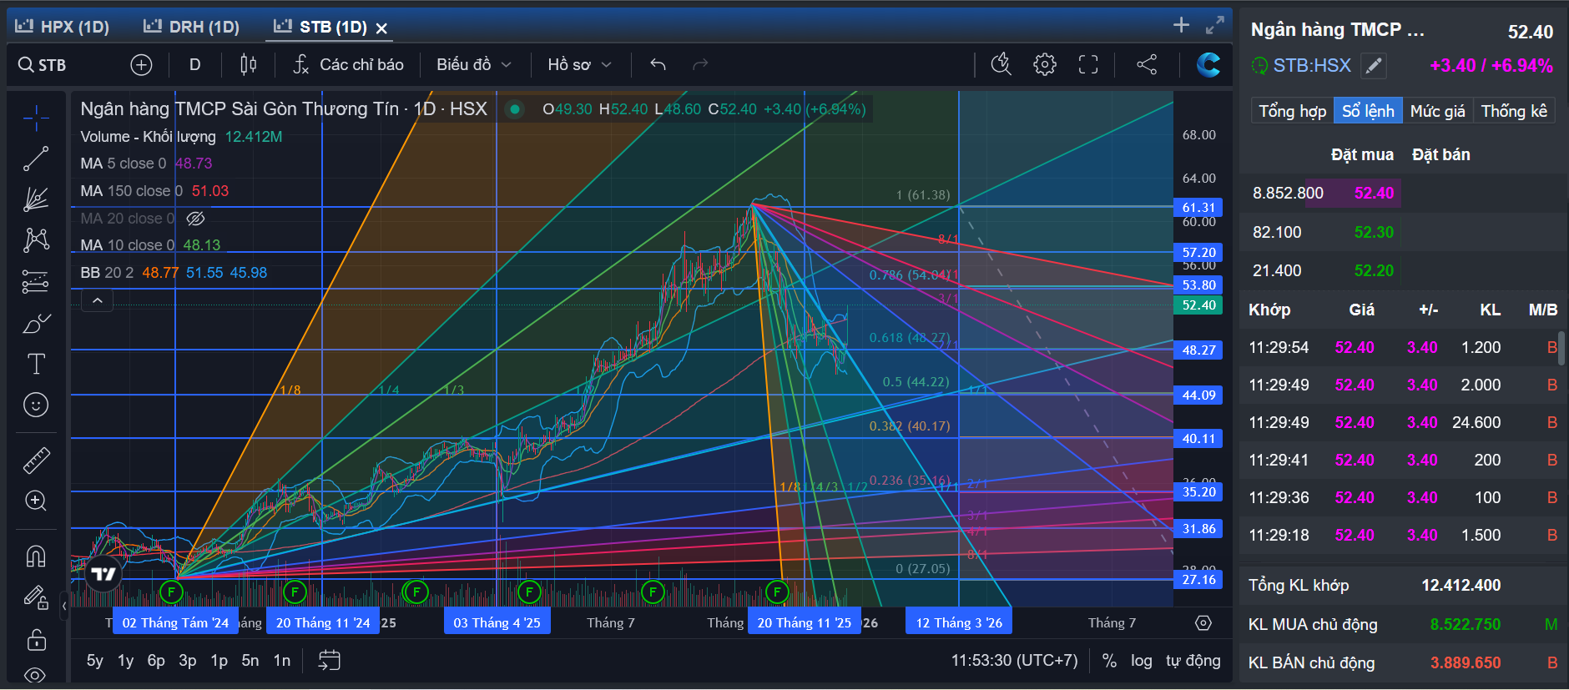Image resolution: width=1569 pixels, height=690 pixels.
Task: Share the chart
Action: pyautogui.click(x=1147, y=65)
